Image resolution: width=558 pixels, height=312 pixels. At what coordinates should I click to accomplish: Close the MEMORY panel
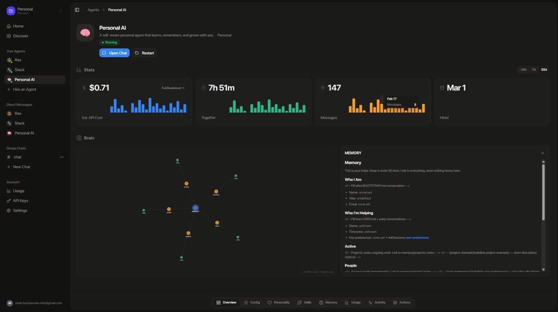click(x=542, y=153)
